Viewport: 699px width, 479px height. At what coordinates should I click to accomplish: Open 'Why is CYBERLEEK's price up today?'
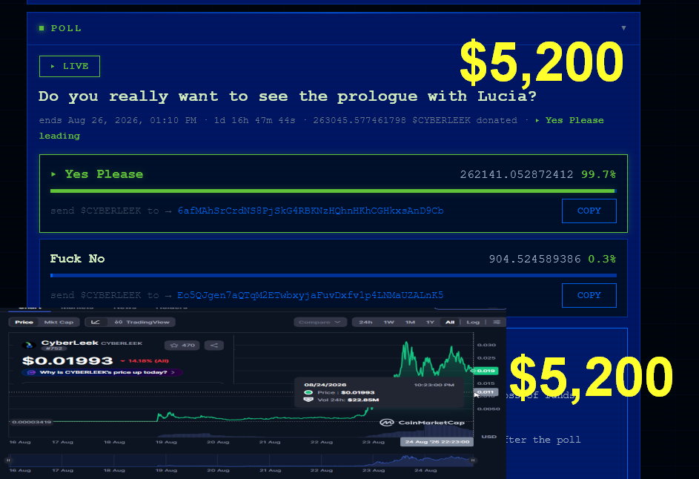[102, 372]
